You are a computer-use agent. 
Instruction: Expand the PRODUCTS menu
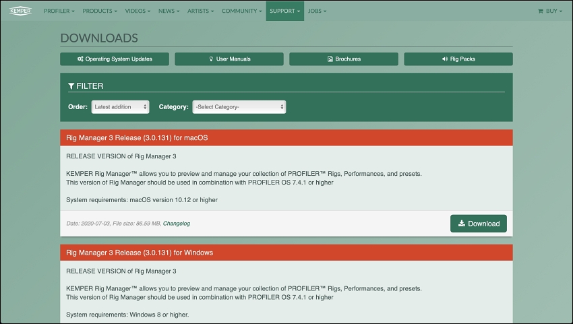100,11
